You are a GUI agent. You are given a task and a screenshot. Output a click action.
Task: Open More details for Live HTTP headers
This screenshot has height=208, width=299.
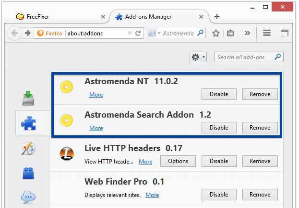point(145,162)
